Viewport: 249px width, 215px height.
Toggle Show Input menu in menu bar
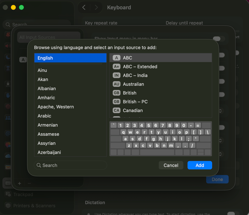219,39
